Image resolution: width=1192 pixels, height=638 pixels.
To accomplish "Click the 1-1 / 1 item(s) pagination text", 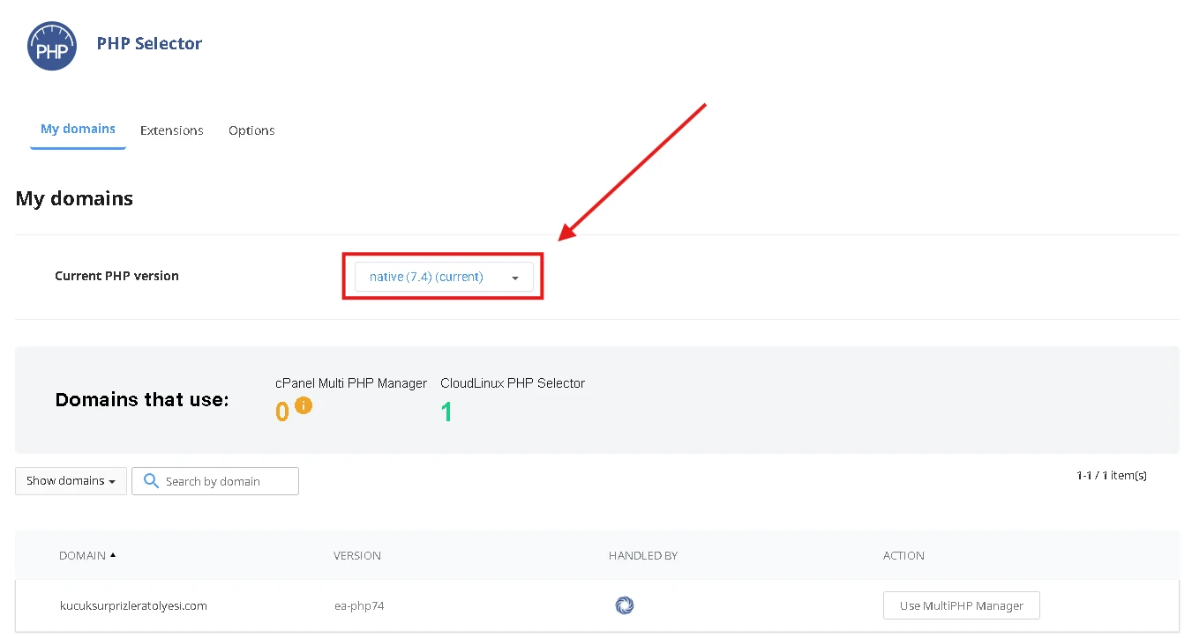I will (1110, 476).
